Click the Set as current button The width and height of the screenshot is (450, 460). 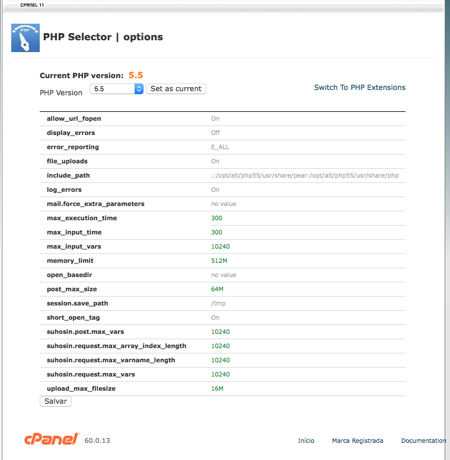[x=176, y=89]
